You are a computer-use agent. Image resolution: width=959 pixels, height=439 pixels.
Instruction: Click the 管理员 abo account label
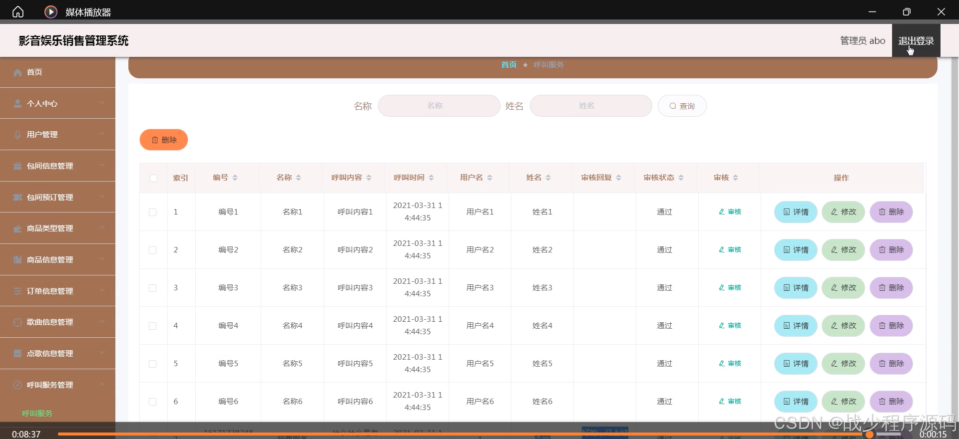(863, 41)
